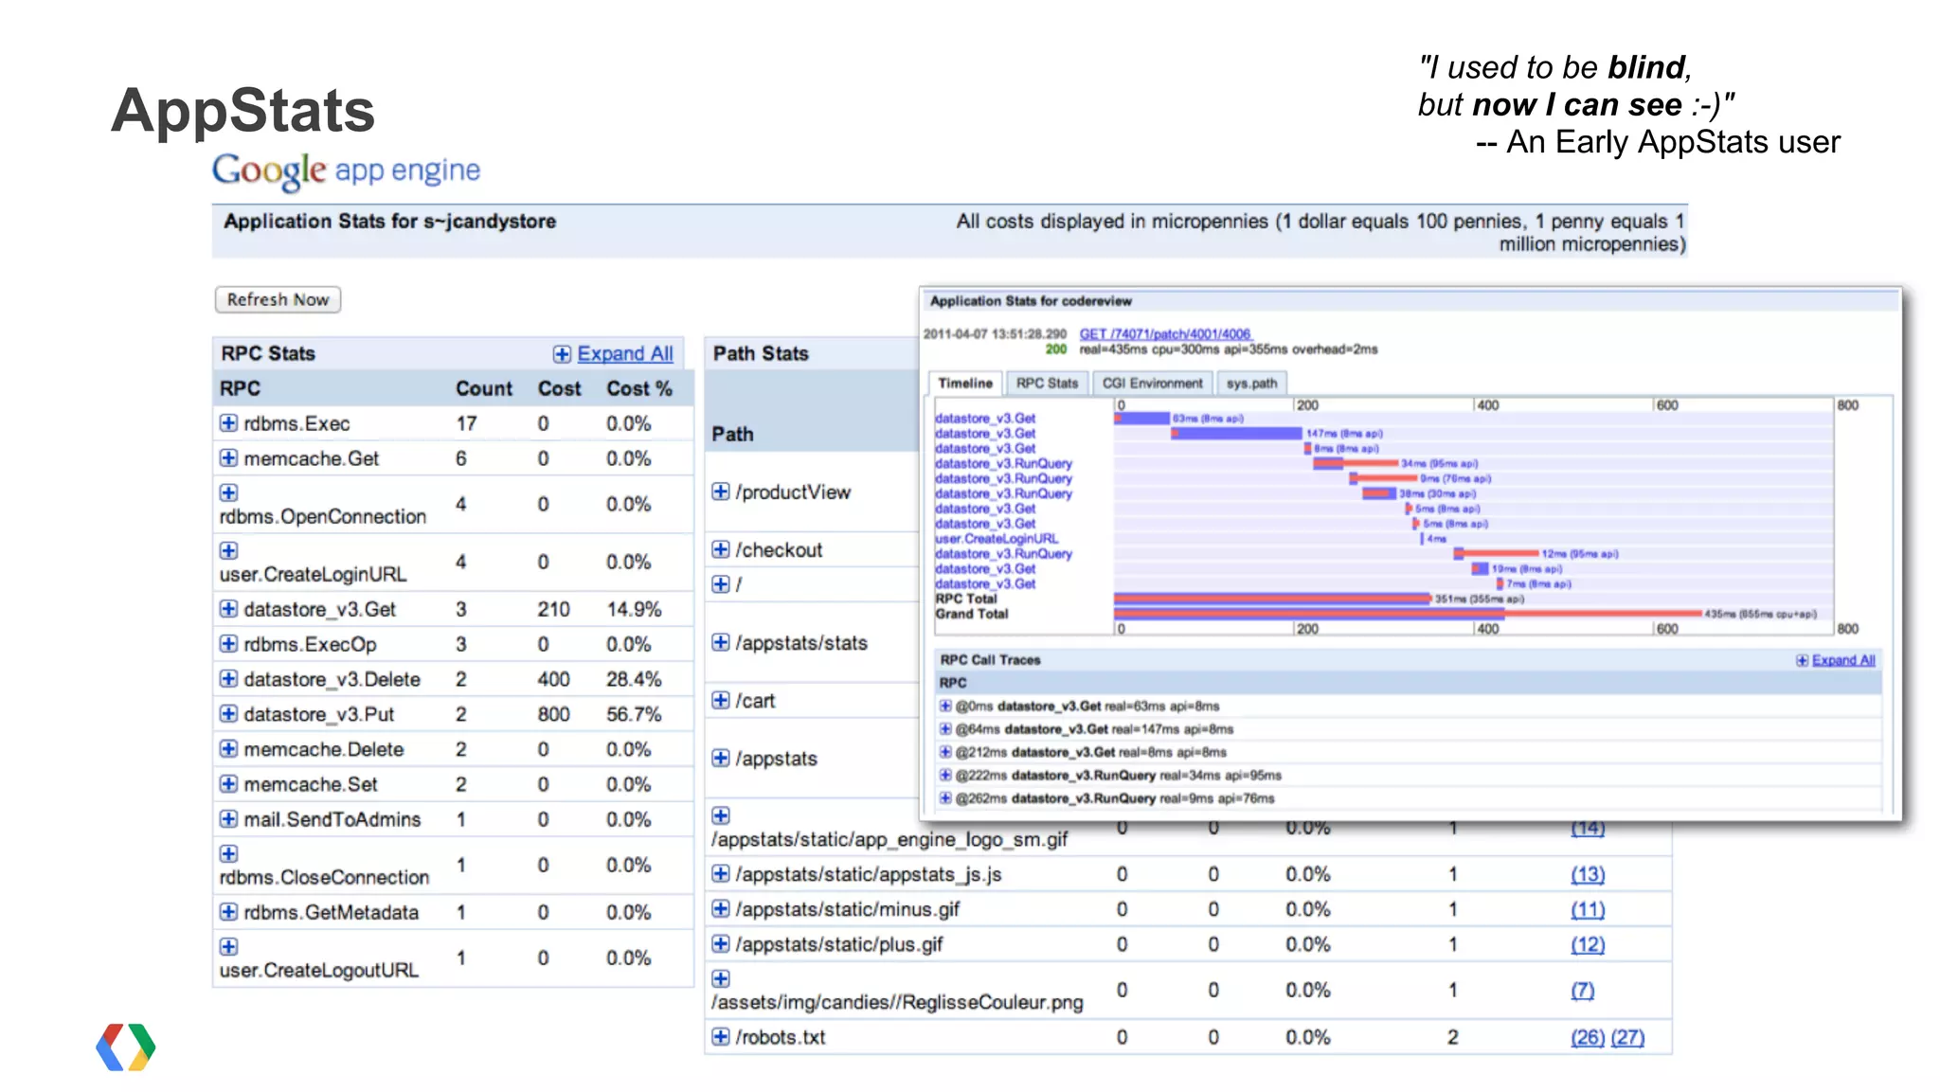Click the 147ms datastore_v3.Get timeline bar
This screenshot has width=1940, height=1092.
(x=1236, y=433)
